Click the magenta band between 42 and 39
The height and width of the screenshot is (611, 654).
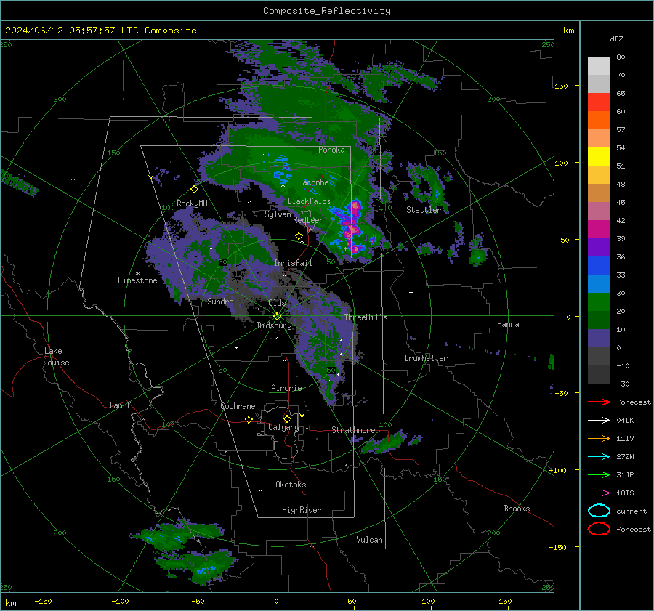coord(599,230)
